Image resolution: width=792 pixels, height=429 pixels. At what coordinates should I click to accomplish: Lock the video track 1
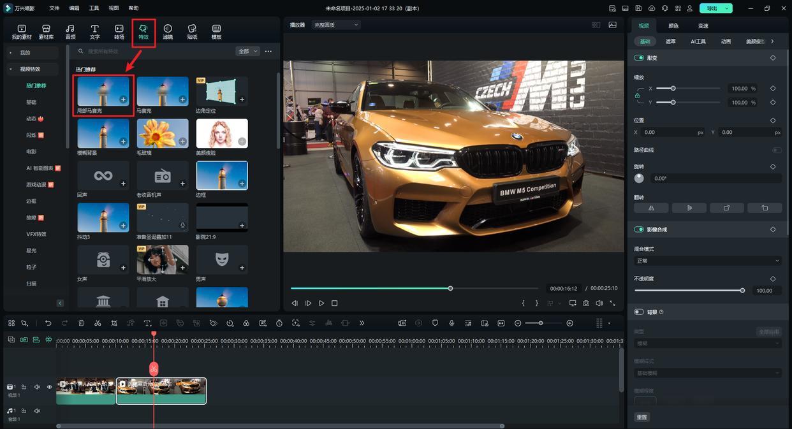pos(24,387)
